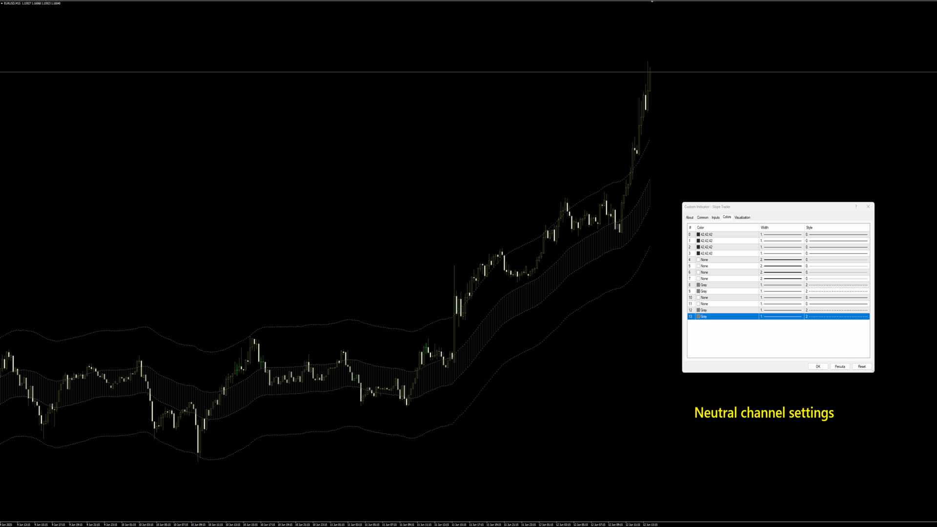Open width selector for row 7

coord(781,279)
